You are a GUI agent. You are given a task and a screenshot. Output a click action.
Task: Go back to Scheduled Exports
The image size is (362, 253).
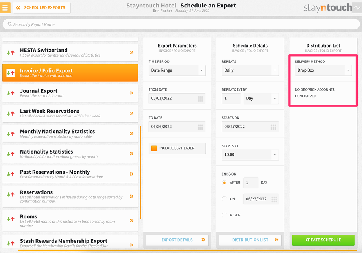coord(42,8)
